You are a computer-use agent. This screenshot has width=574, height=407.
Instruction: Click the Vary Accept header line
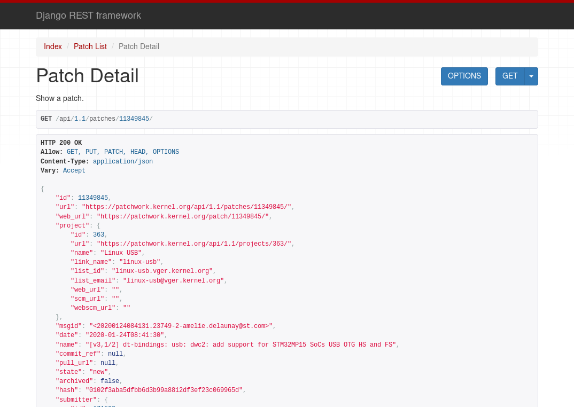tap(63, 170)
